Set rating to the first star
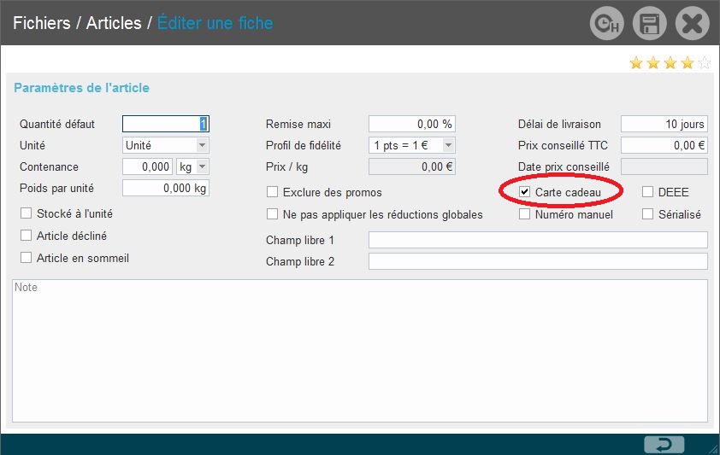The width and height of the screenshot is (720, 455). point(636,63)
